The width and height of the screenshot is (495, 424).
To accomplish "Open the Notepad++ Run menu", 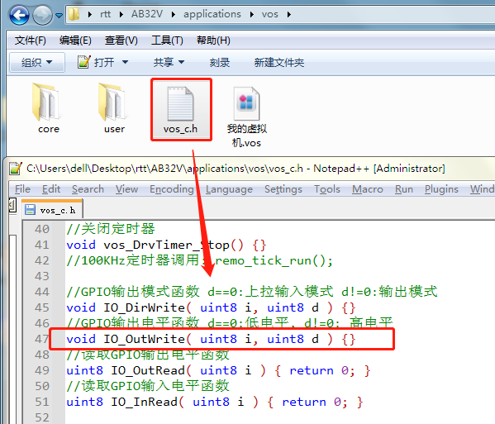I will [404, 189].
